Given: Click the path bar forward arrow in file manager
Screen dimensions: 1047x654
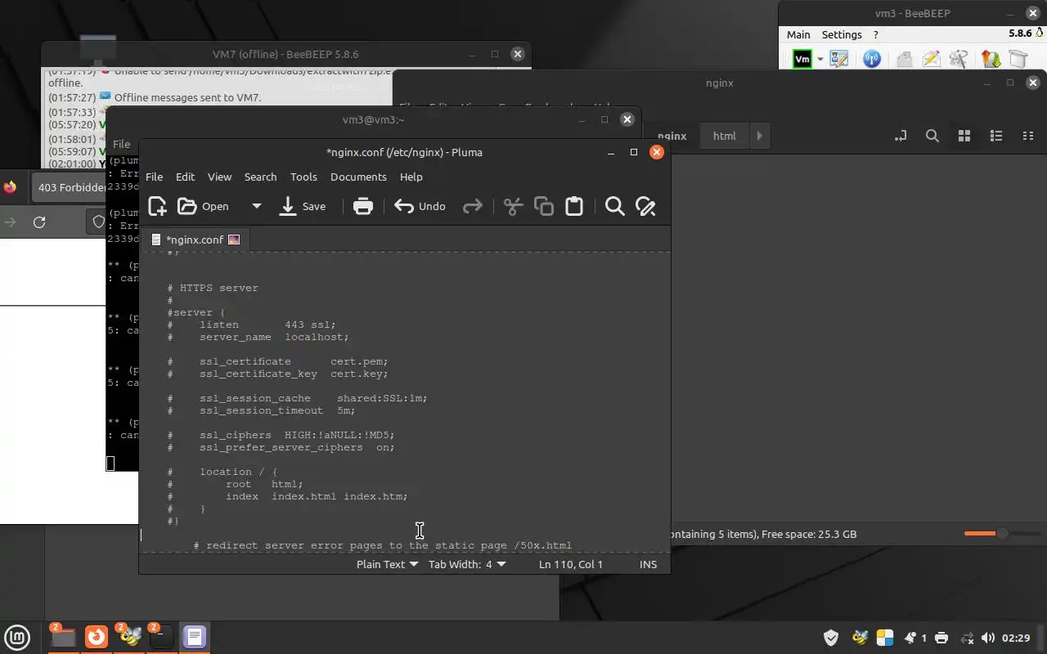Looking at the screenshot, I should tap(759, 136).
